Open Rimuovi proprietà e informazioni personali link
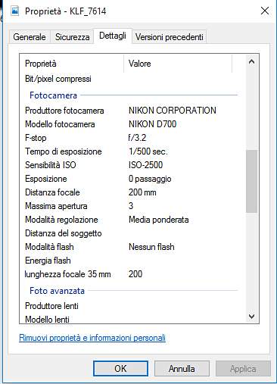This screenshot has height=384, width=277. pyautogui.click(x=92, y=338)
